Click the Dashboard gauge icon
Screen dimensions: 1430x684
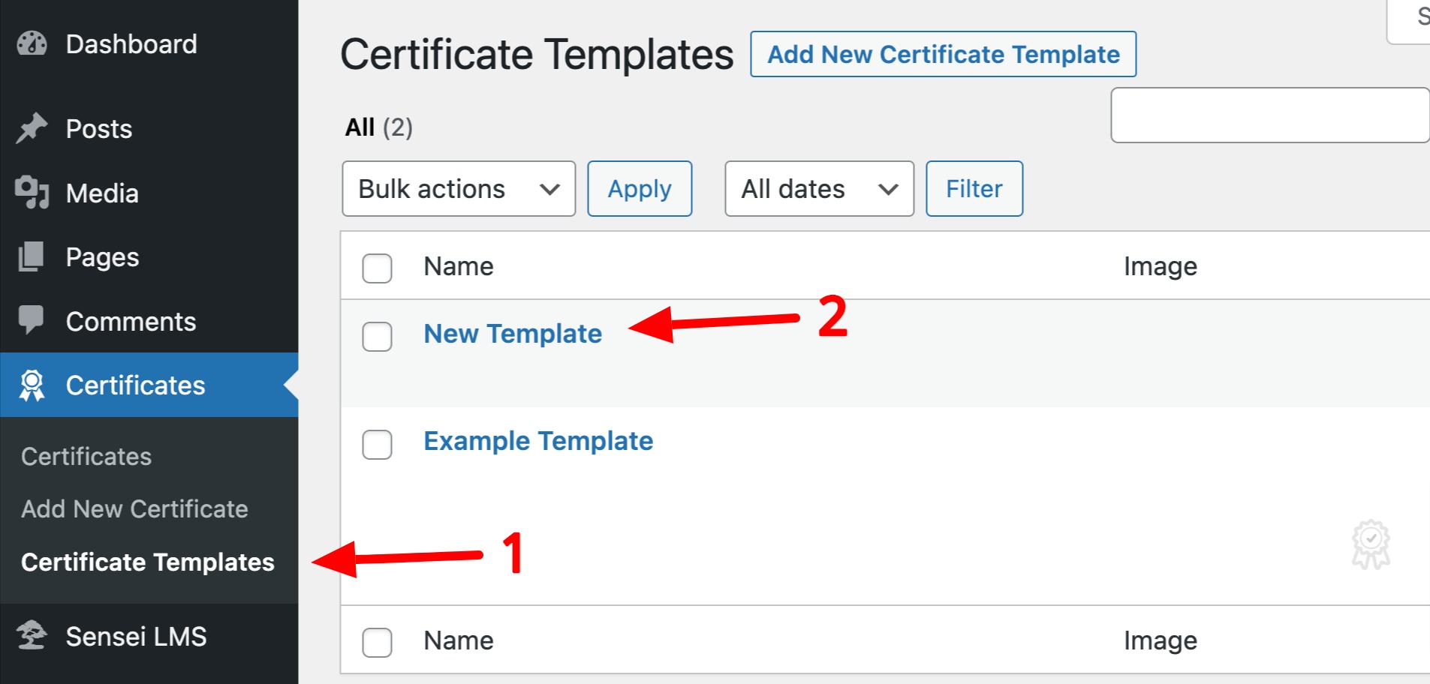[x=32, y=44]
